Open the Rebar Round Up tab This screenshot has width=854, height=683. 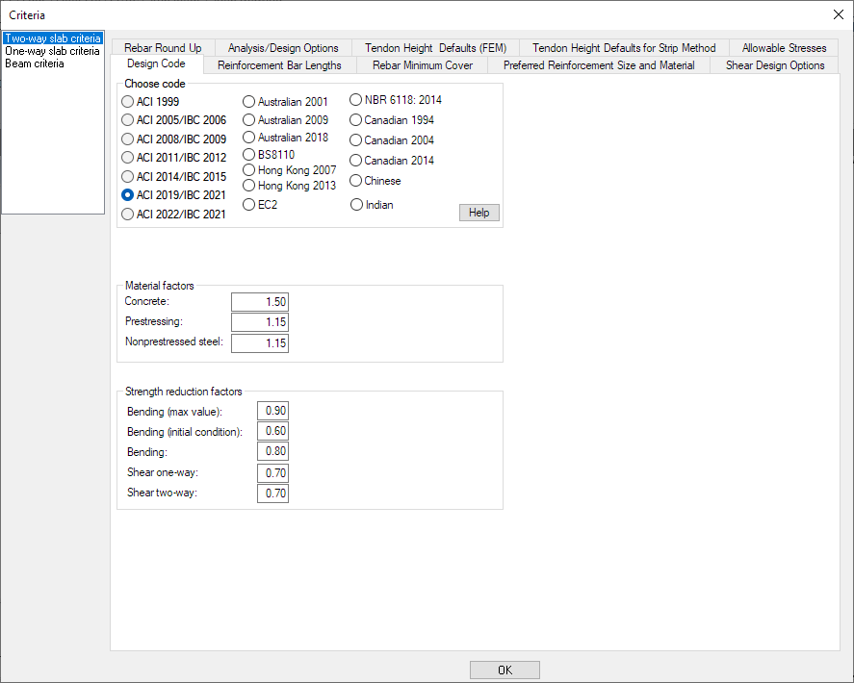point(163,47)
